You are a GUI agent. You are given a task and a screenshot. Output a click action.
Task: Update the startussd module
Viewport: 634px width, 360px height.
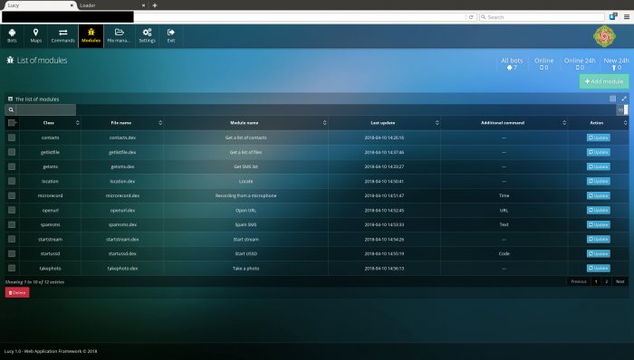pos(599,254)
